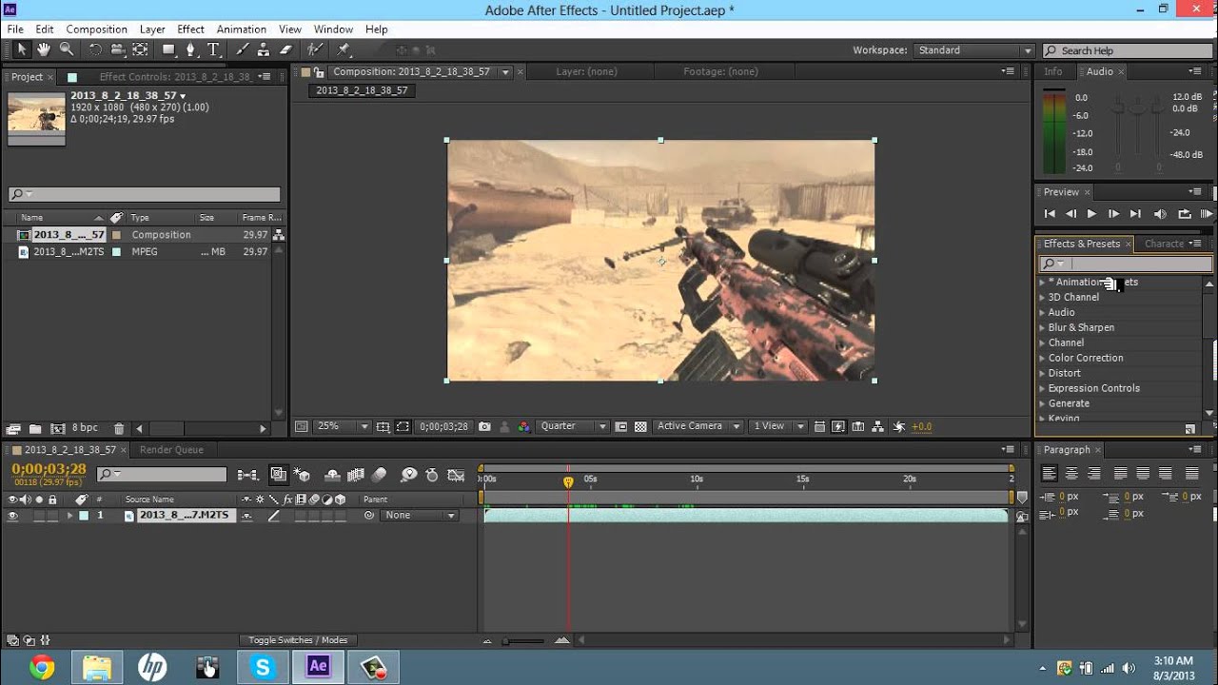This screenshot has width=1218, height=685.
Task: Click the Brainstorm lightbulb icon in timeline
Action: pos(408,475)
